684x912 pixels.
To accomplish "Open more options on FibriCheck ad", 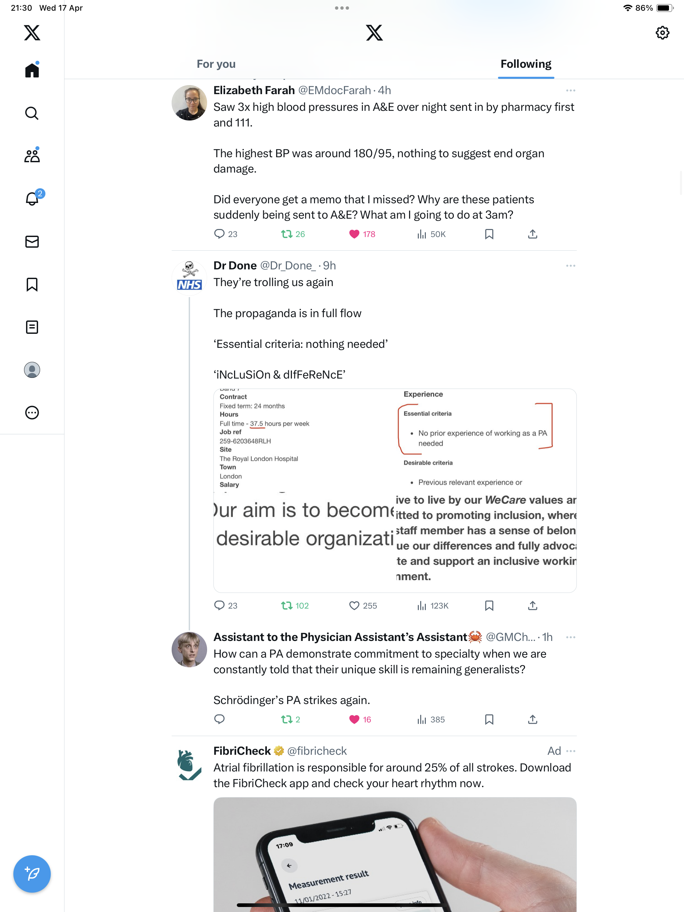I will [570, 751].
